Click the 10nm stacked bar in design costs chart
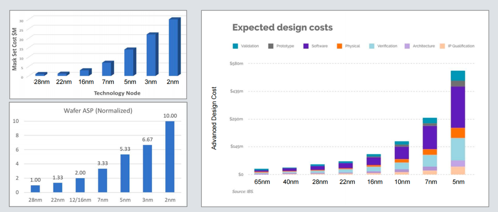Image resolution: width=498 pixels, height=212 pixels. [x=401, y=158]
